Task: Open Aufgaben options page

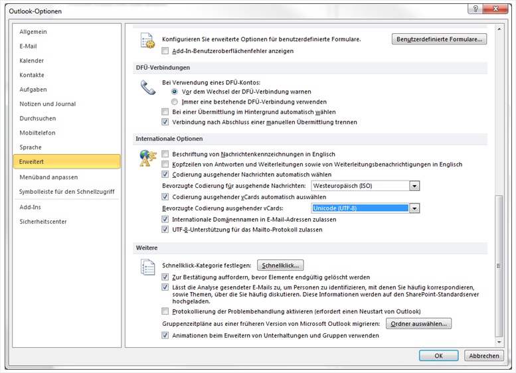Action: tap(66, 90)
